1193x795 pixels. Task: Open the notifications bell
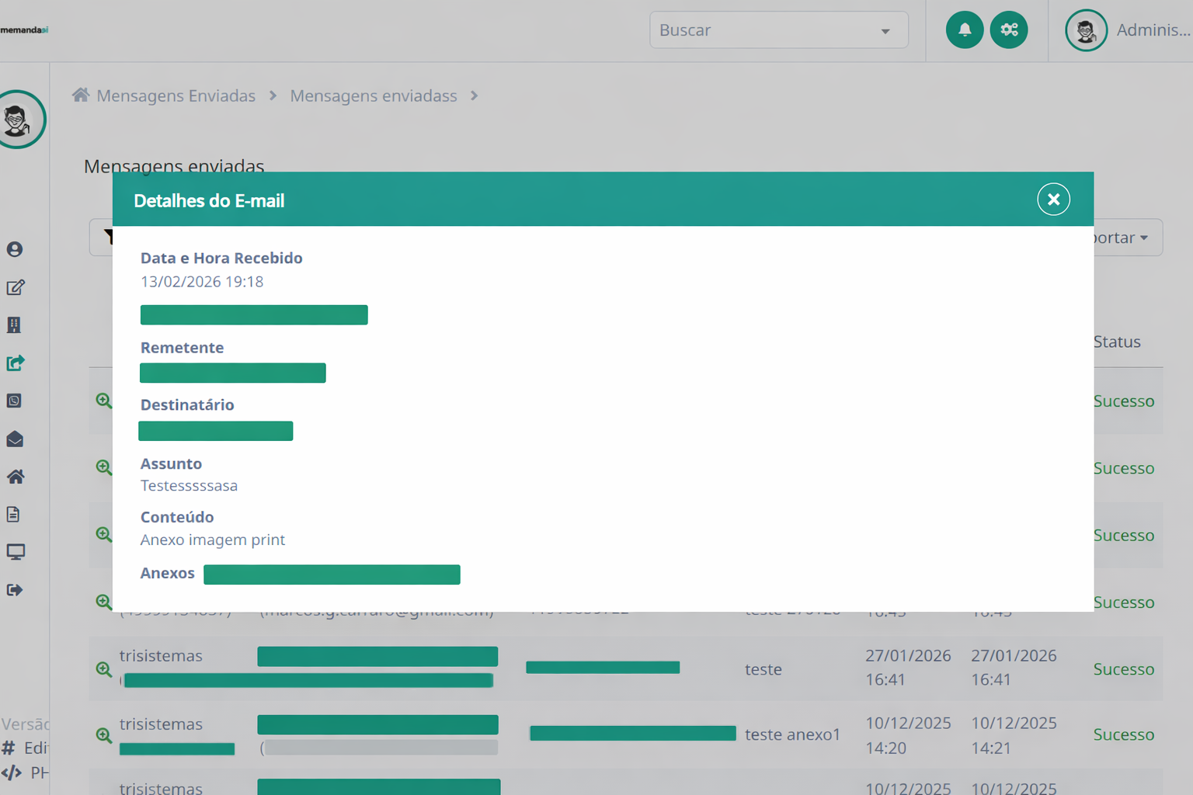coord(964,30)
